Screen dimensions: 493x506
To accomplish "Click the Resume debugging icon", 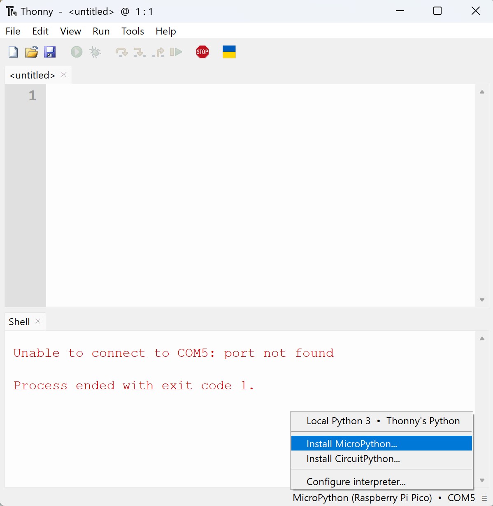I will coord(176,52).
